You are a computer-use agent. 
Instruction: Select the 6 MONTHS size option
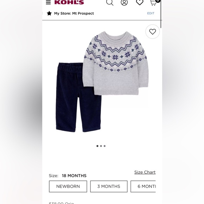(x=143, y=186)
